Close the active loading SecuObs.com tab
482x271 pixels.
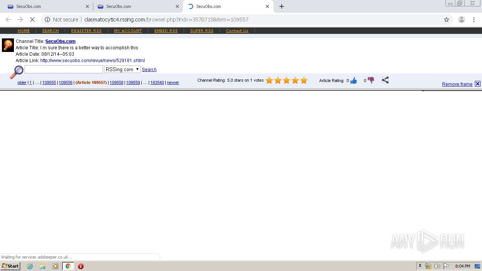click(267, 6)
